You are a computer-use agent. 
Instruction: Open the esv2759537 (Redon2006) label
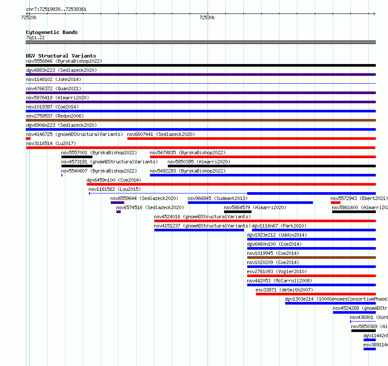click(55, 116)
